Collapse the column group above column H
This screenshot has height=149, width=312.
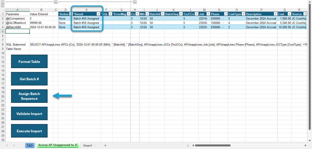135,2
